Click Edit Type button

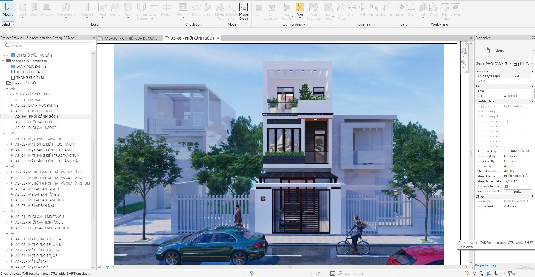click(x=524, y=64)
